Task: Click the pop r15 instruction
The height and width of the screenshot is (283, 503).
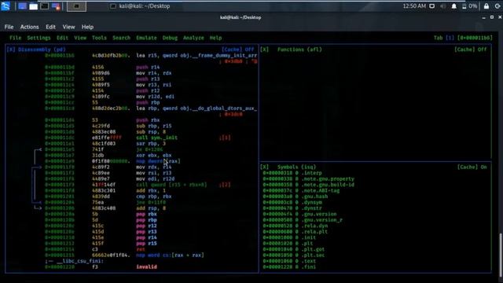Action: [x=146, y=244]
